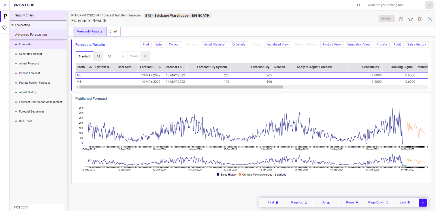Click the grid's horizontal scrollbar
This screenshot has width=435, height=211.
click(x=181, y=87)
